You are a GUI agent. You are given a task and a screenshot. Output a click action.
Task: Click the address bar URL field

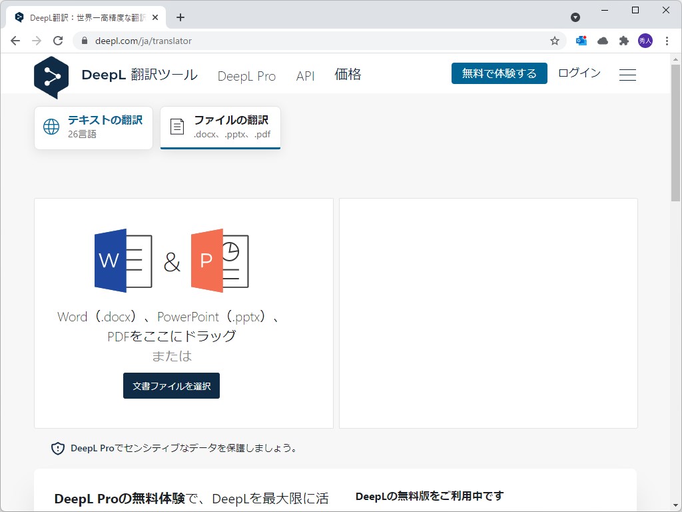tap(266, 40)
